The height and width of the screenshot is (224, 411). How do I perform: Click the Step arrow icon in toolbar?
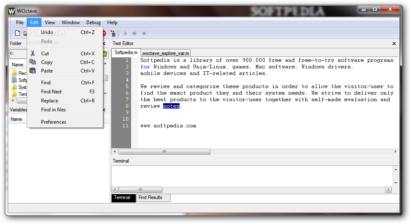pyautogui.click(x=134, y=34)
